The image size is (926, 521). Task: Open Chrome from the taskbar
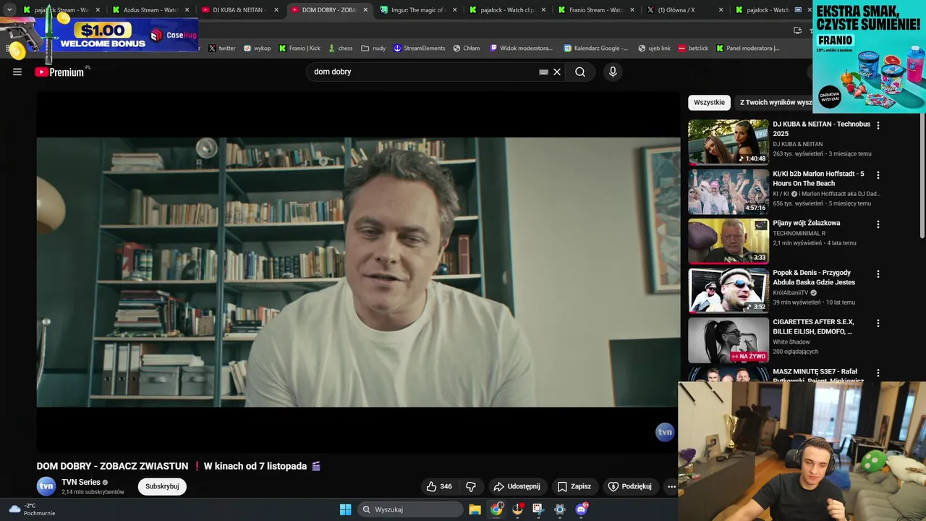click(x=496, y=509)
